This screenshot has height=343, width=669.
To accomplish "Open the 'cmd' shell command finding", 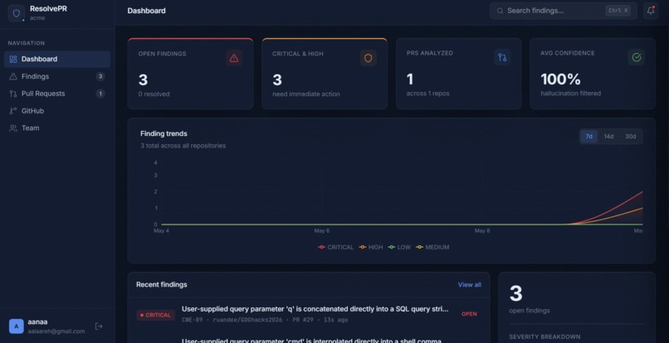I will tap(311, 341).
